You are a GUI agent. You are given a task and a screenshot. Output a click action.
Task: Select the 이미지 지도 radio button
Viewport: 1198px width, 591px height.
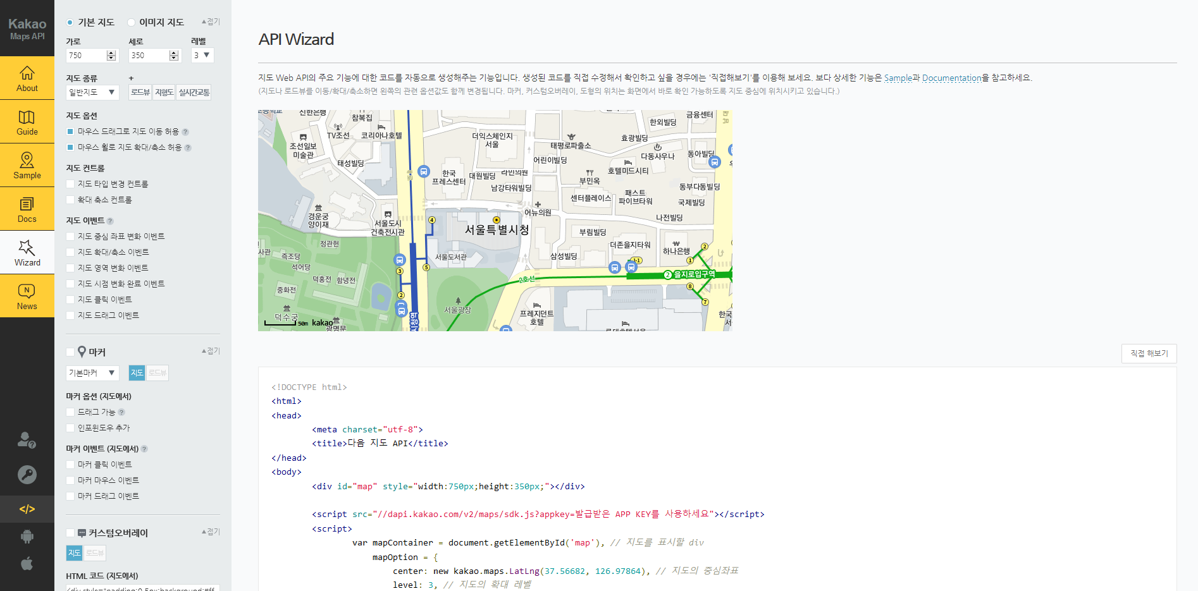coord(132,23)
